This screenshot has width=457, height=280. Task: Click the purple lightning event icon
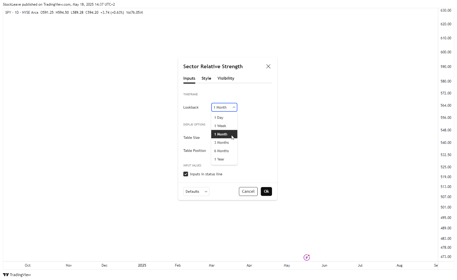pyautogui.click(x=307, y=257)
